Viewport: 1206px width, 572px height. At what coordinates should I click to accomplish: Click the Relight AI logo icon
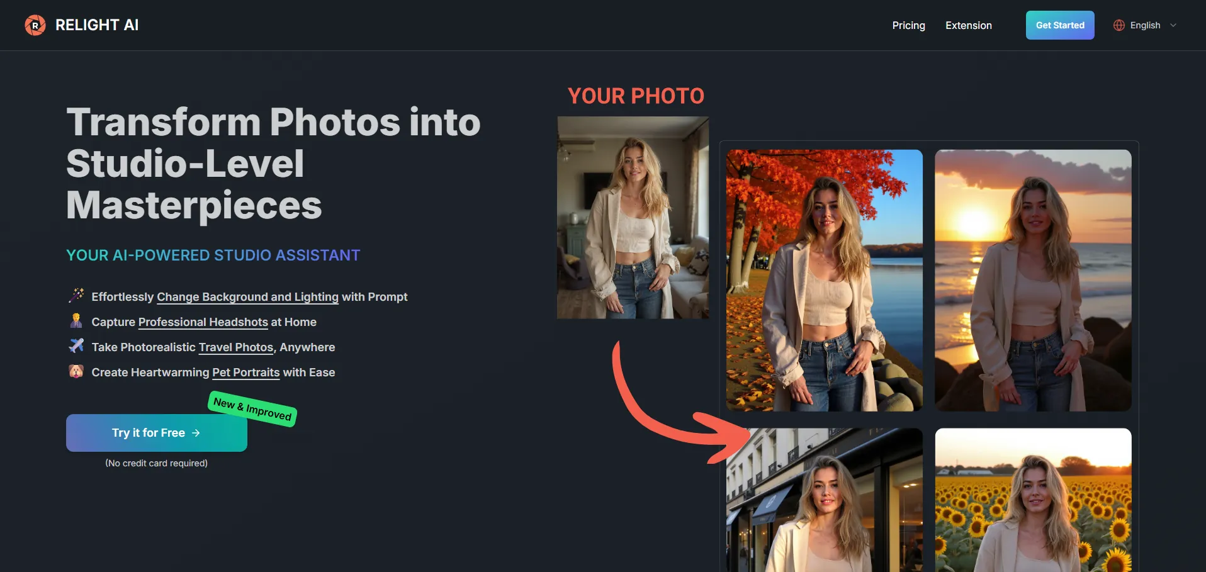(x=35, y=25)
